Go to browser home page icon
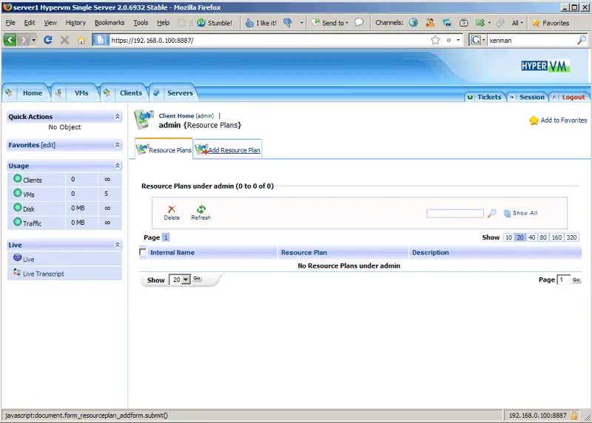This screenshot has height=423, width=592. (81, 40)
